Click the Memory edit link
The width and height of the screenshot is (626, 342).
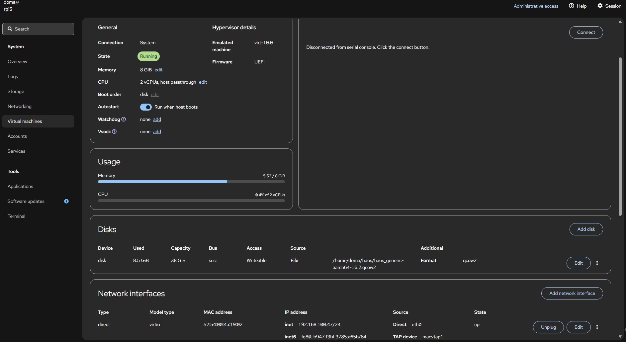(158, 70)
